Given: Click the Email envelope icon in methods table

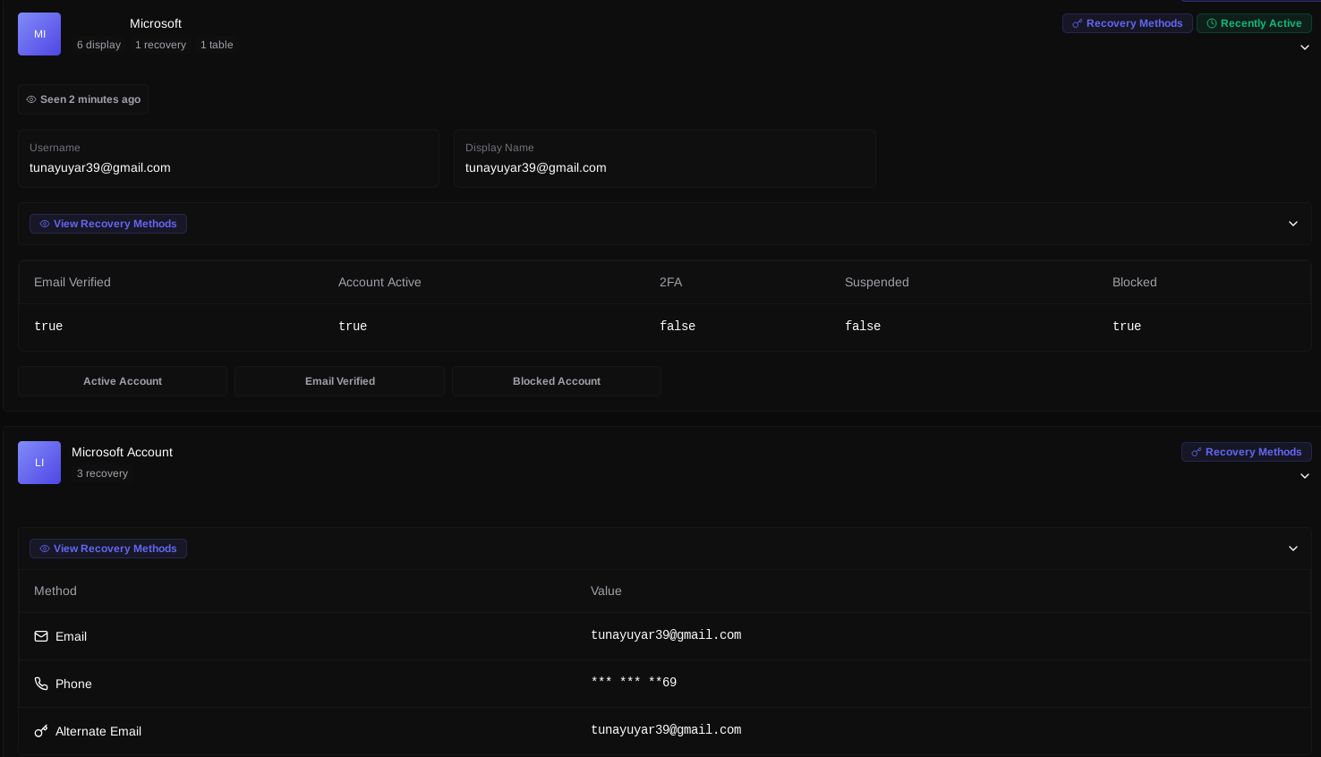Looking at the screenshot, I should pos(41,636).
